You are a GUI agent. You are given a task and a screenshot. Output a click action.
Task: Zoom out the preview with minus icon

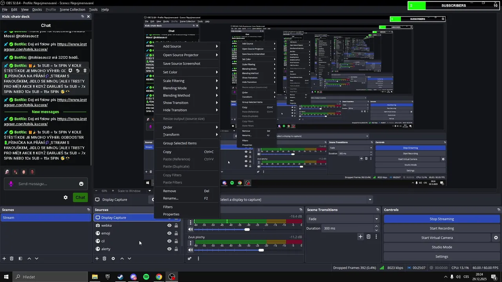pos(96,191)
